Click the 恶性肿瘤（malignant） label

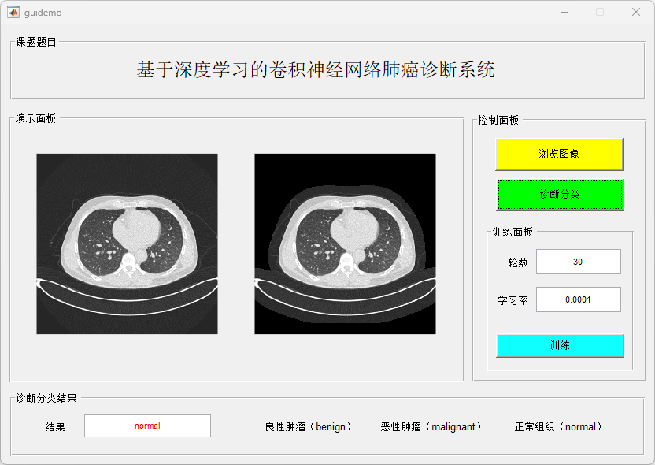(431, 426)
